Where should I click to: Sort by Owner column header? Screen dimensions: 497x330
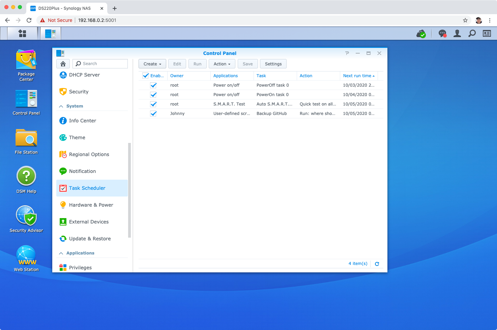[x=189, y=76]
